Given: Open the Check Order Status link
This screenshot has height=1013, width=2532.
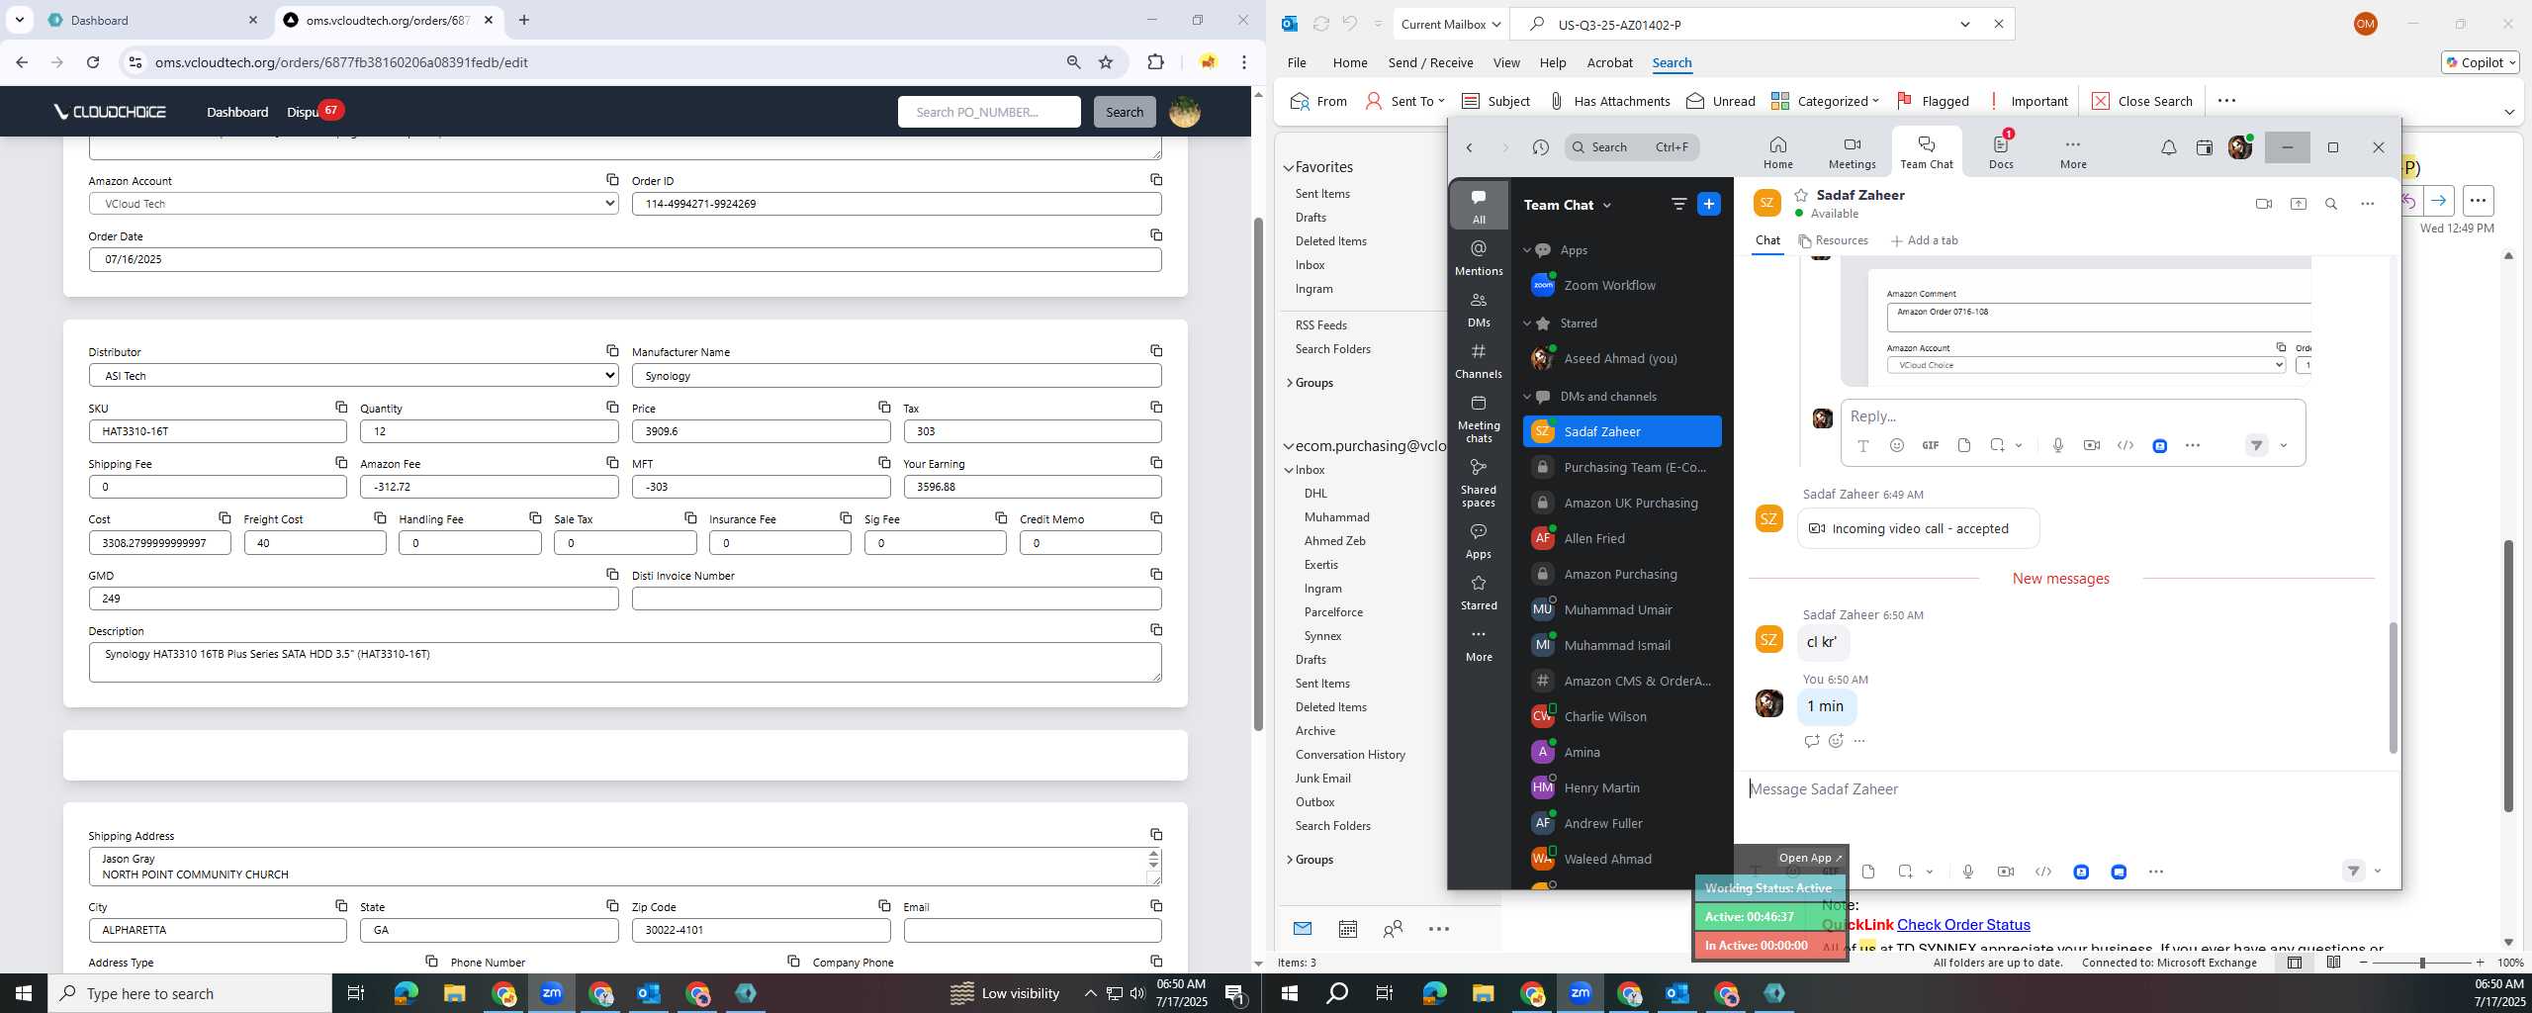Looking at the screenshot, I should 1963,924.
